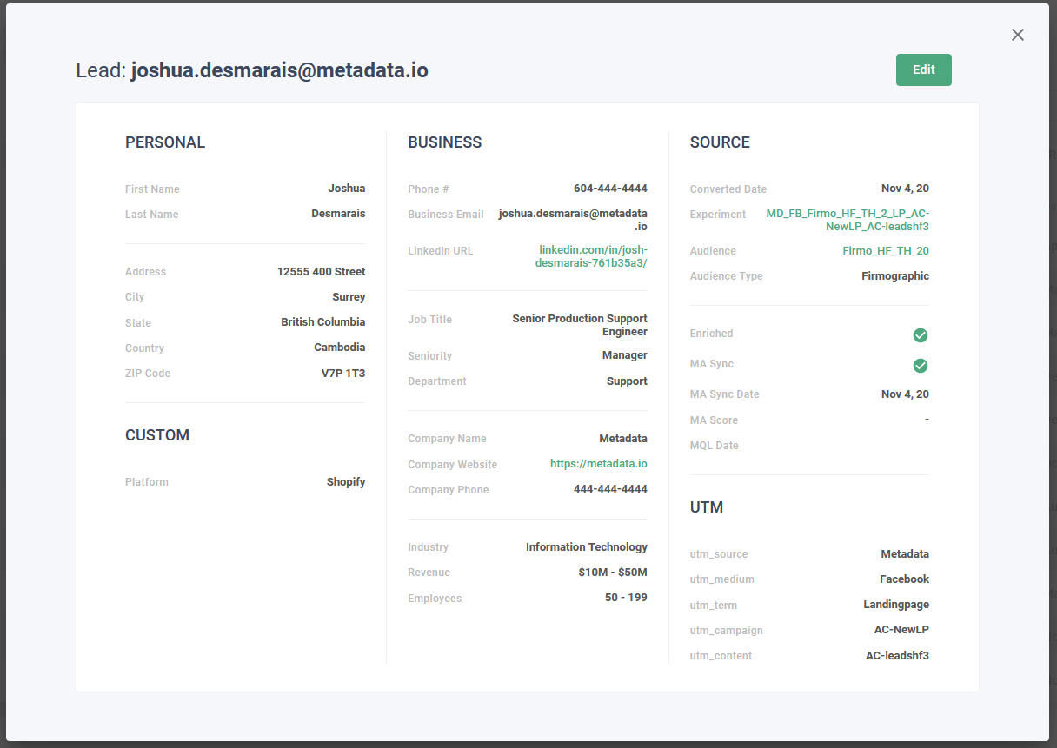Viewport: 1057px width, 748px height.
Task: Click the address value 12555 400 Street
Action: point(322,272)
